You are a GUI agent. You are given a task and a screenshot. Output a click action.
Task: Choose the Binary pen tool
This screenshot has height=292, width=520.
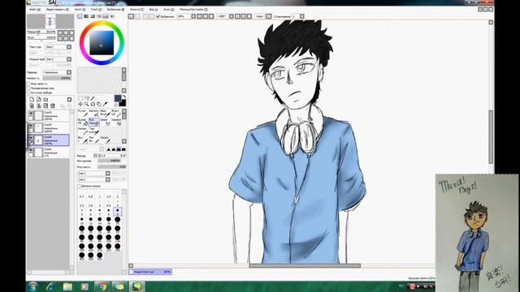[x=116, y=113]
